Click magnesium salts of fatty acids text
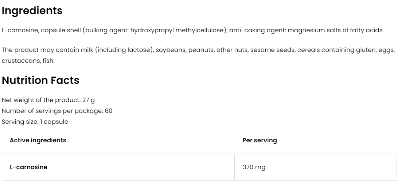Screen dimensions: 398x183 click(336, 30)
